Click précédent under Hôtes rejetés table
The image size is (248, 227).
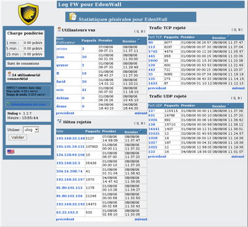tap(65, 219)
